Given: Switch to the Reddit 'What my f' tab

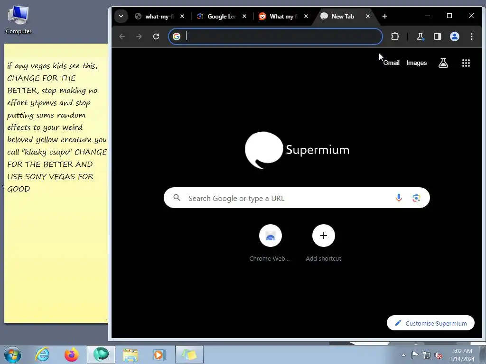Looking at the screenshot, I should (283, 17).
